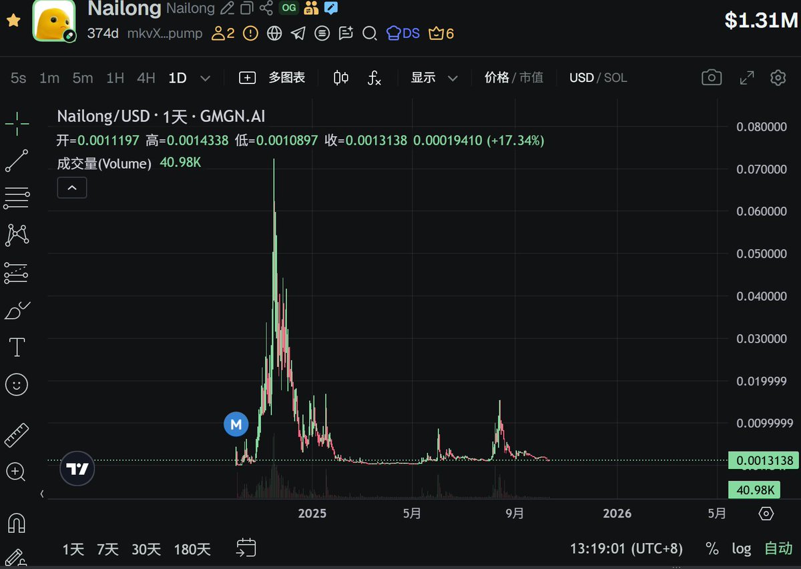Open the 多图表 multi-chart view
801x569 pixels.
click(286, 77)
